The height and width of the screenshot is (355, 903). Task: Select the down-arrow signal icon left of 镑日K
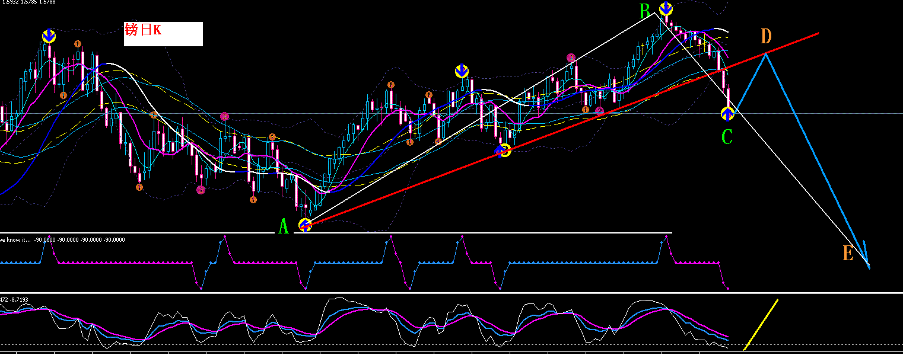click(x=49, y=36)
